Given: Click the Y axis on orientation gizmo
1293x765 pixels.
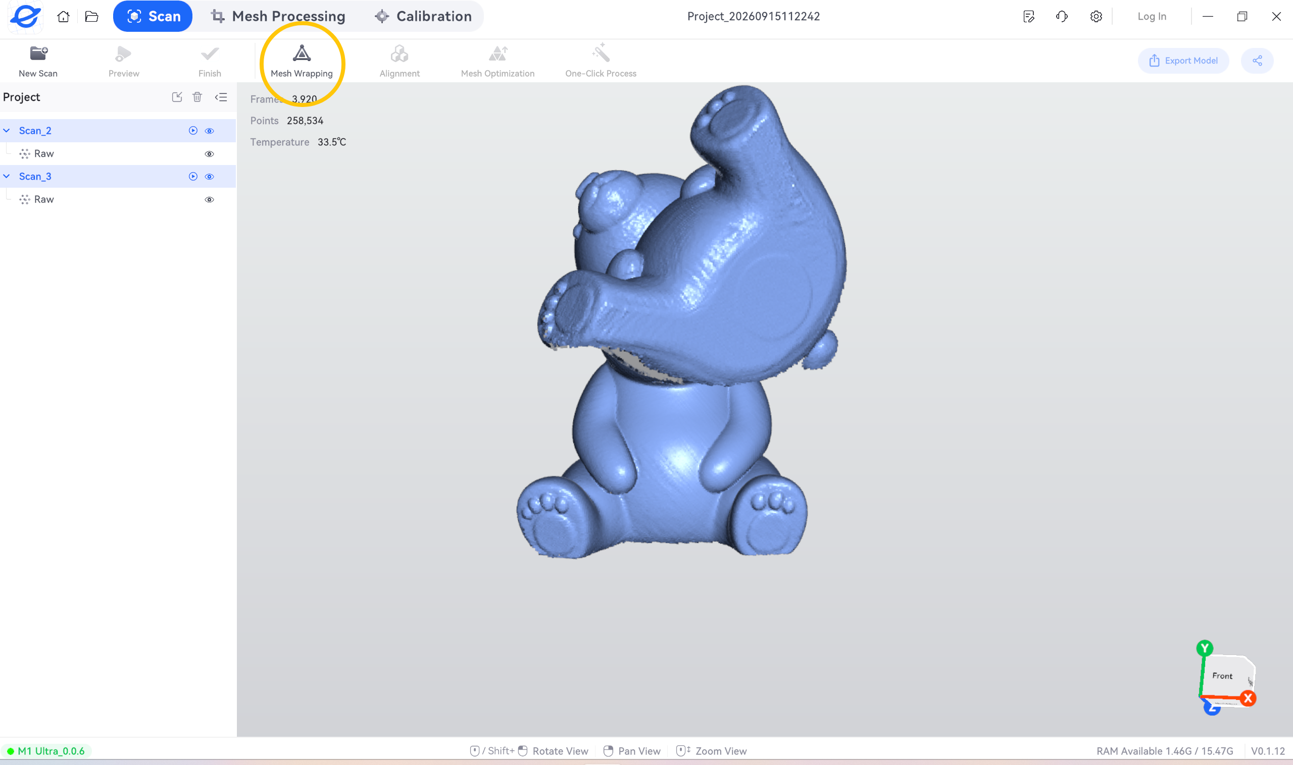Looking at the screenshot, I should (1205, 648).
